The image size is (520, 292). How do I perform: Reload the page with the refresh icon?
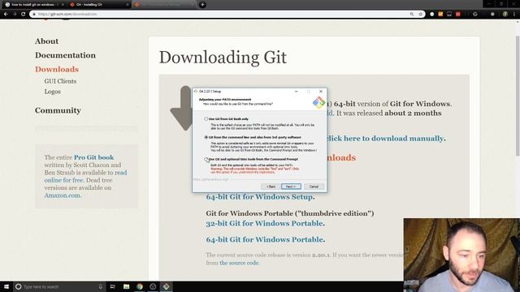click(x=24, y=15)
